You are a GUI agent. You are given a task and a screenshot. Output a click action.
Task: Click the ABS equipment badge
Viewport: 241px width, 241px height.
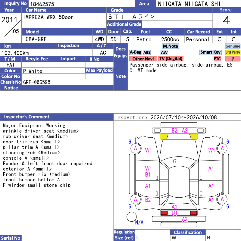[147, 52]
